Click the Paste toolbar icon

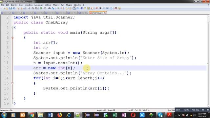[36, 8]
